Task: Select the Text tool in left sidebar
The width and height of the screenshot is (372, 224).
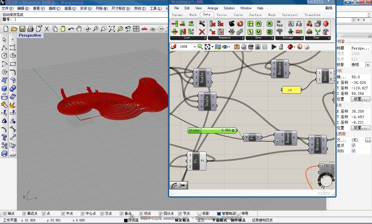Action: [x=4, y=137]
